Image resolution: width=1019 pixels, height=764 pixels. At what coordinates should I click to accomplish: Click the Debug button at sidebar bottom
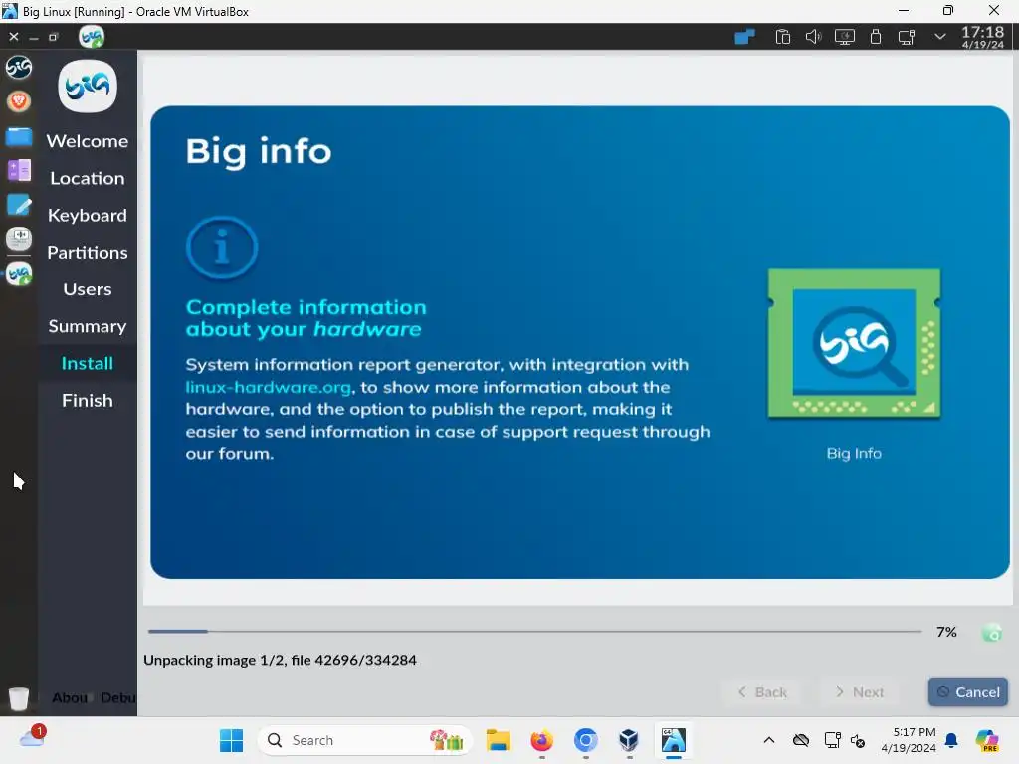(x=118, y=697)
